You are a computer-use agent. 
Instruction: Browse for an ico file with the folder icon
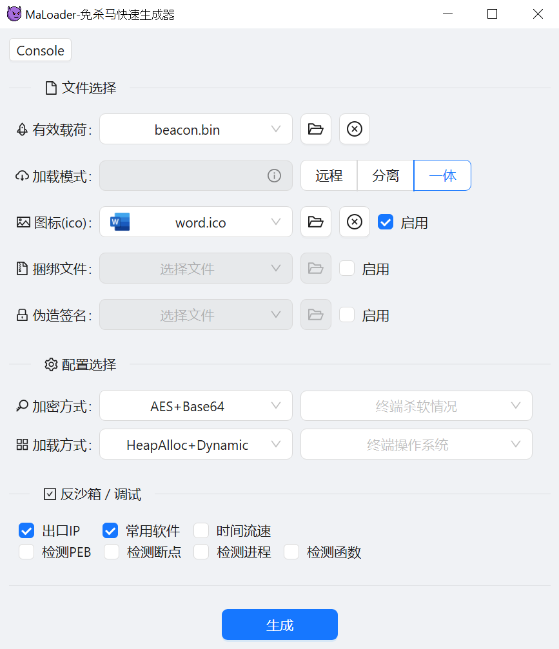point(315,222)
